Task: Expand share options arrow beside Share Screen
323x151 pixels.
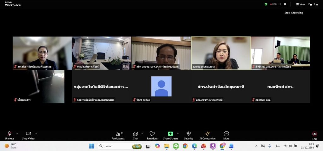Action: tap(178, 133)
